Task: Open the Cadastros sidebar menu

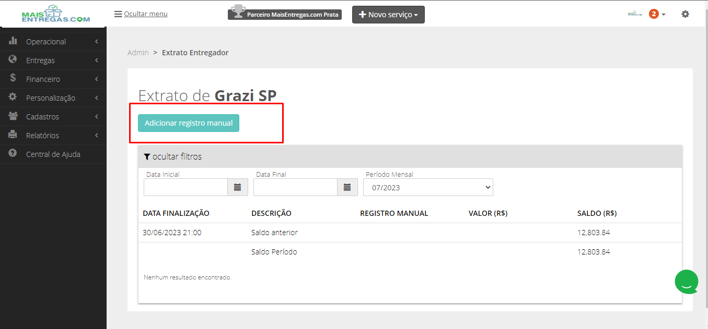Action: point(53,117)
